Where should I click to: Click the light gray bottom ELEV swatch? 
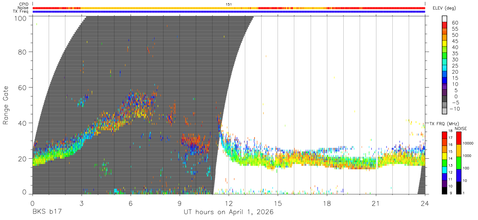point(445,112)
